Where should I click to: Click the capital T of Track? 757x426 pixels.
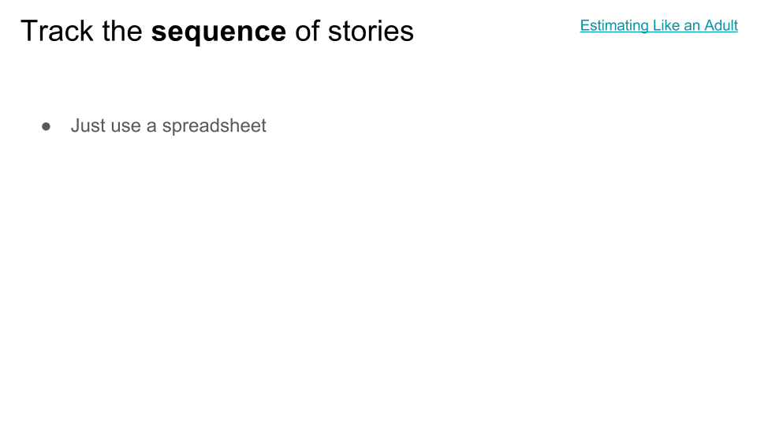pos(29,31)
